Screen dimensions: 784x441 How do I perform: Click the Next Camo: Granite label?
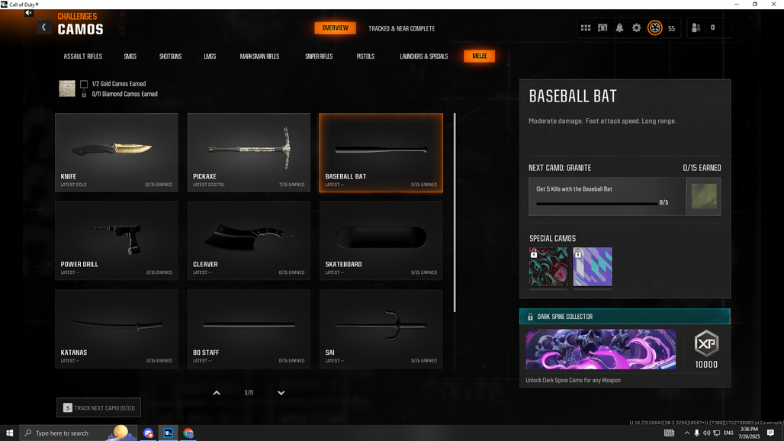(560, 168)
